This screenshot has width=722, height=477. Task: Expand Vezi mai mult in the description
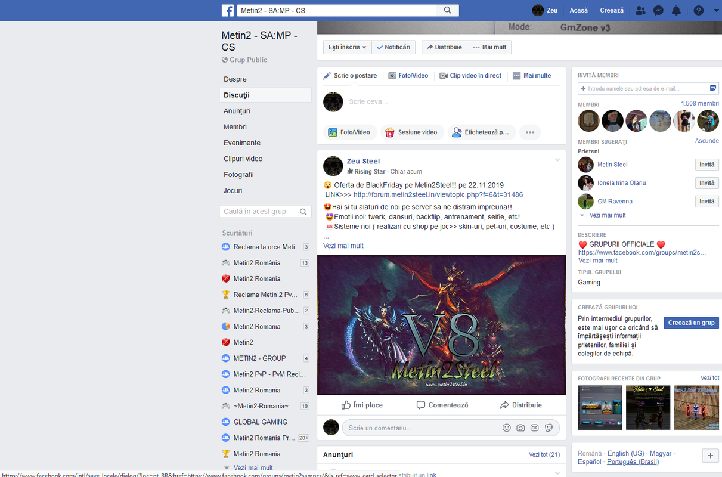(x=598, y=260)
